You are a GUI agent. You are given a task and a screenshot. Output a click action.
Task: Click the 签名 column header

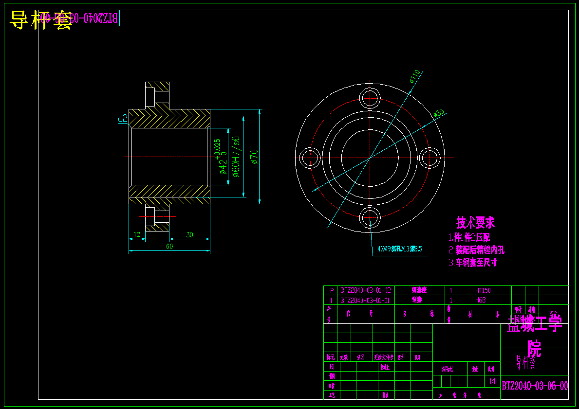coord(401,357)
